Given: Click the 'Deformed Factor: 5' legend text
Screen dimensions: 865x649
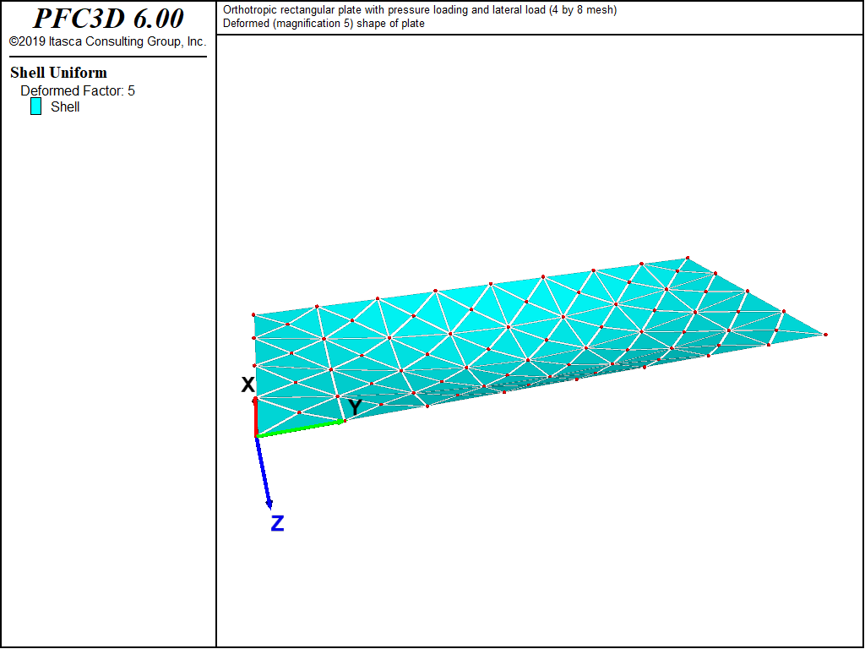Looking at the screenshot, I should click(78, 91).
